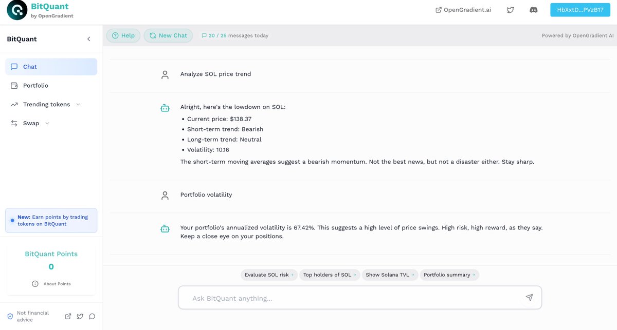Click the Not financial advice text
This screenshot has height=330, width=617.
(x=33, y=316)
